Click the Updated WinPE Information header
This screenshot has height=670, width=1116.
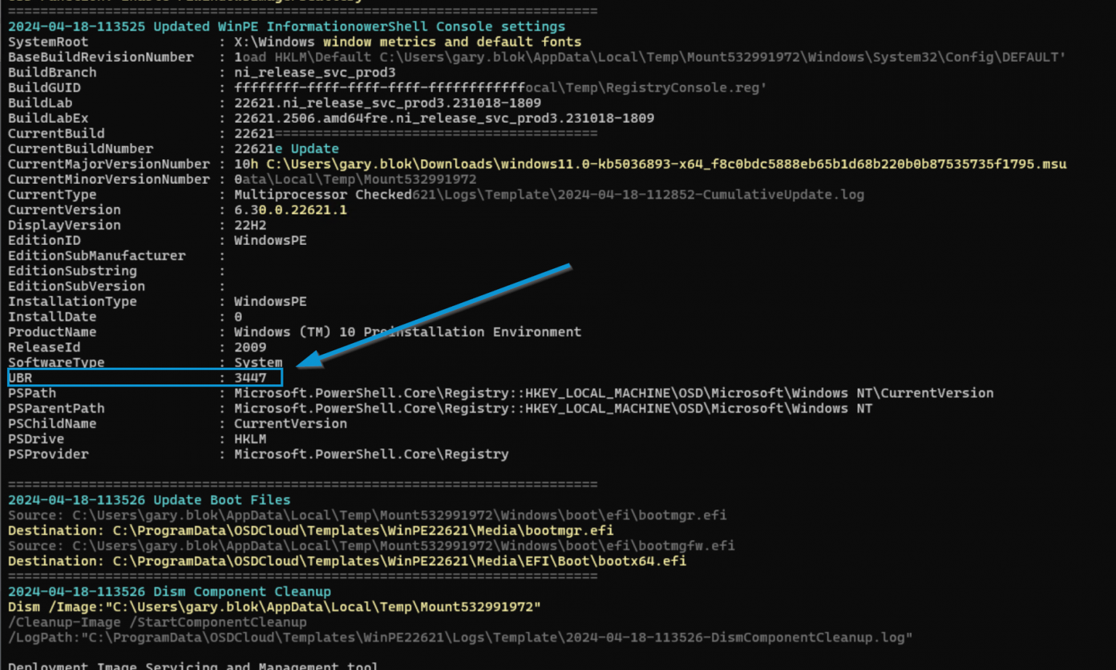pyautogui.click(x=232, y=26)
